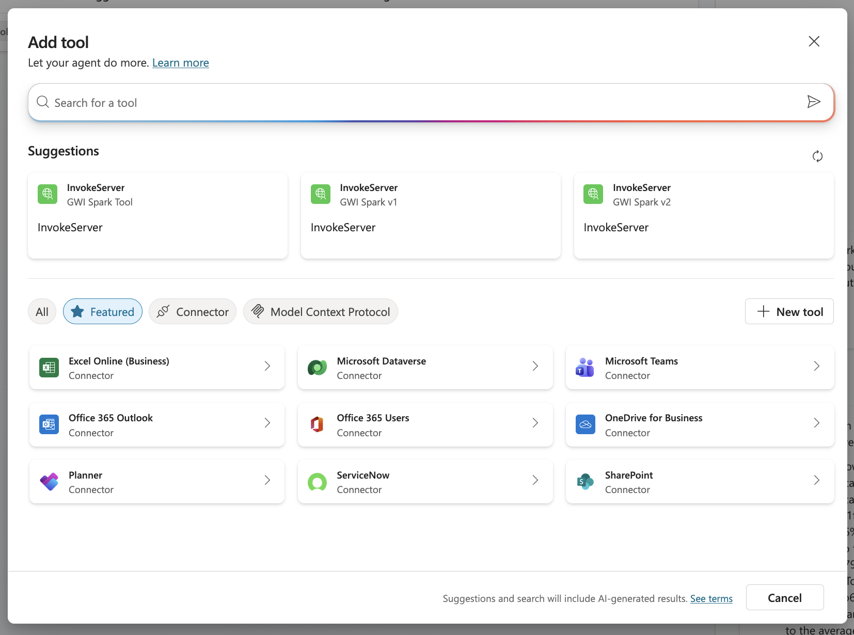Click the New tool button

[x=789, y=311]
